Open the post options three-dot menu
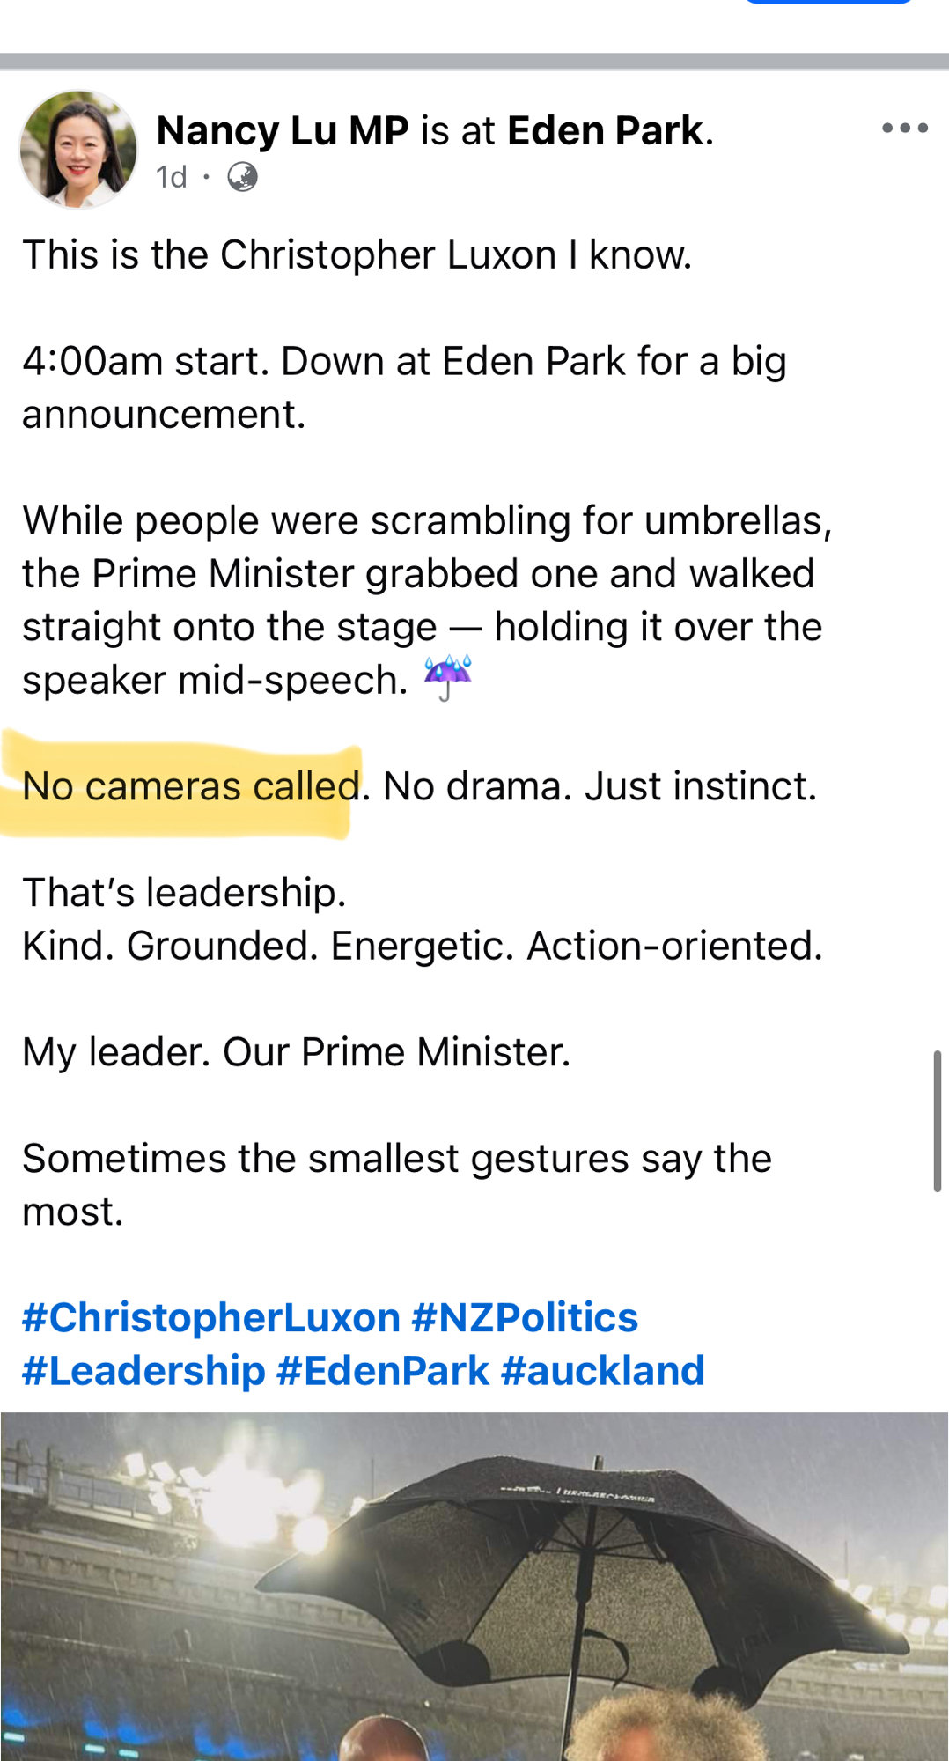The width and height of the screenshot is (949, 1761). pos(904,129)
